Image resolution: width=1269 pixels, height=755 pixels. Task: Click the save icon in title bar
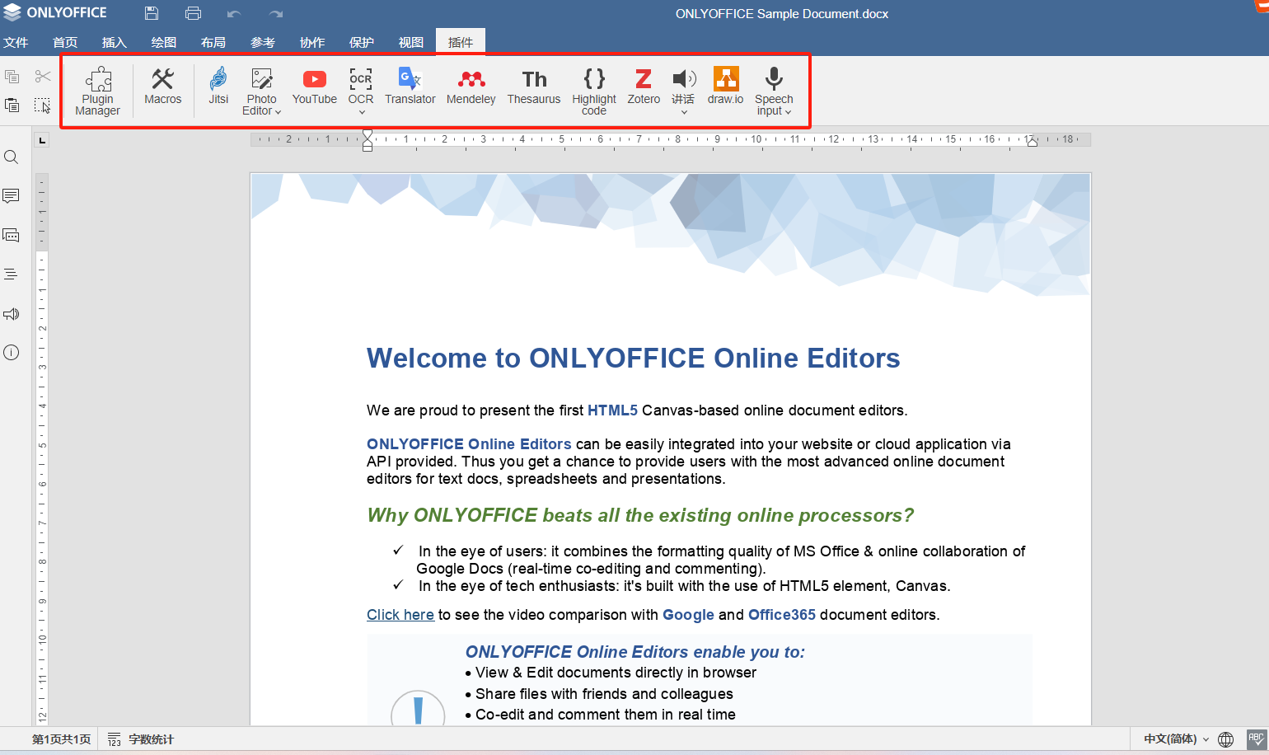coord(152,13)
